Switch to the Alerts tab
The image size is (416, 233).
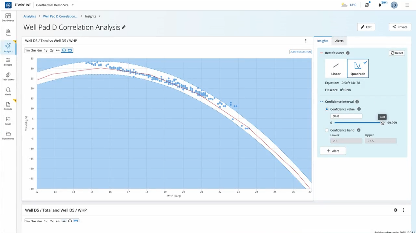point(339,41)
